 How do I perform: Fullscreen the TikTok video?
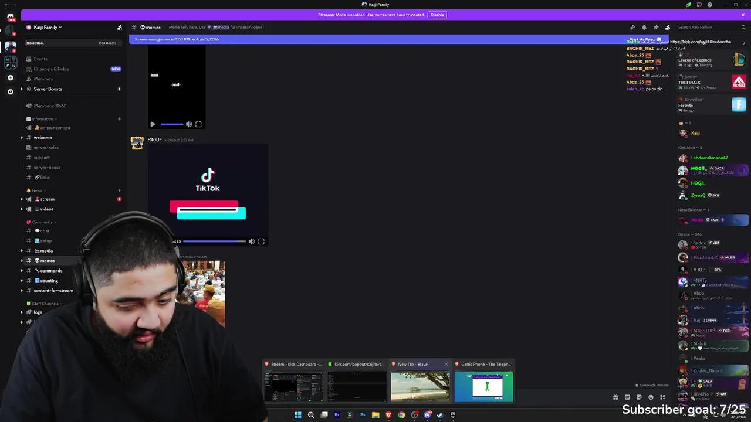[261, 241]
